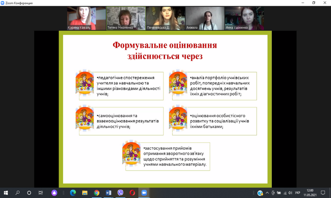Open taskbar search magnifier
The height and width of the screenshot is (198, 331).
tap(17, 193)
